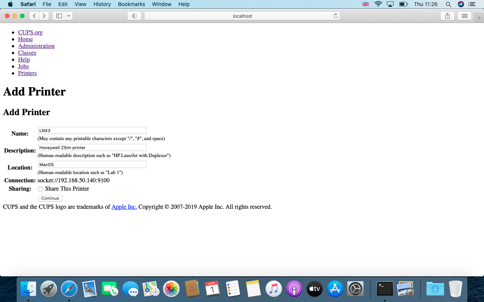This screenshot has width=484, height=302.
Task: Show the tab overview grid
Action: 465,16
